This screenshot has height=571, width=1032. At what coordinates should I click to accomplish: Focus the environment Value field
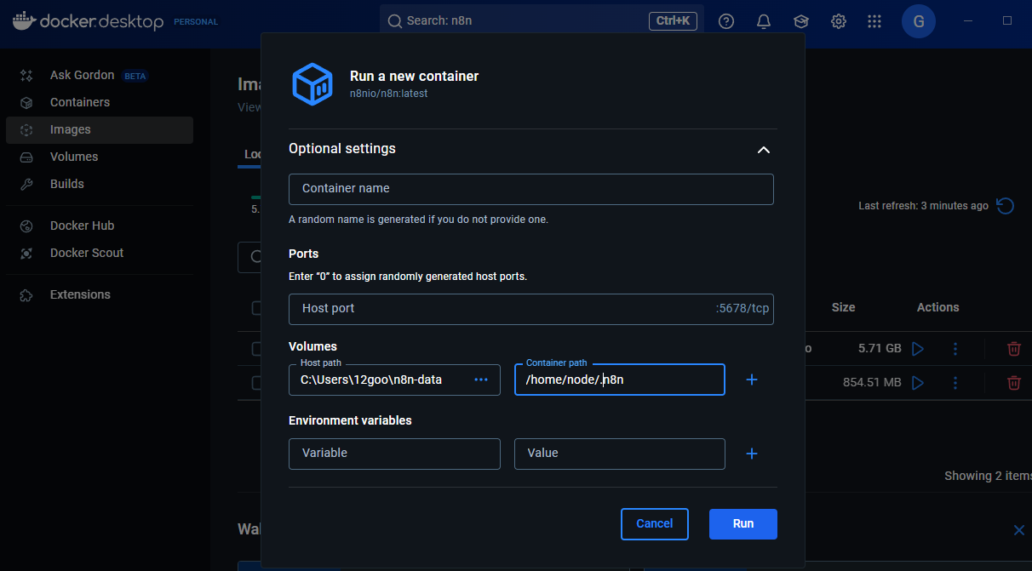pos(620,454)
